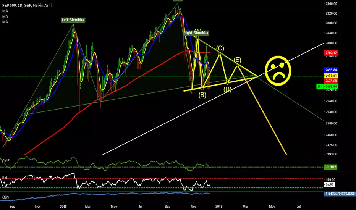Click the 2460.00 price axis tick
The image size is (356, 210).
tap(331, 135)
